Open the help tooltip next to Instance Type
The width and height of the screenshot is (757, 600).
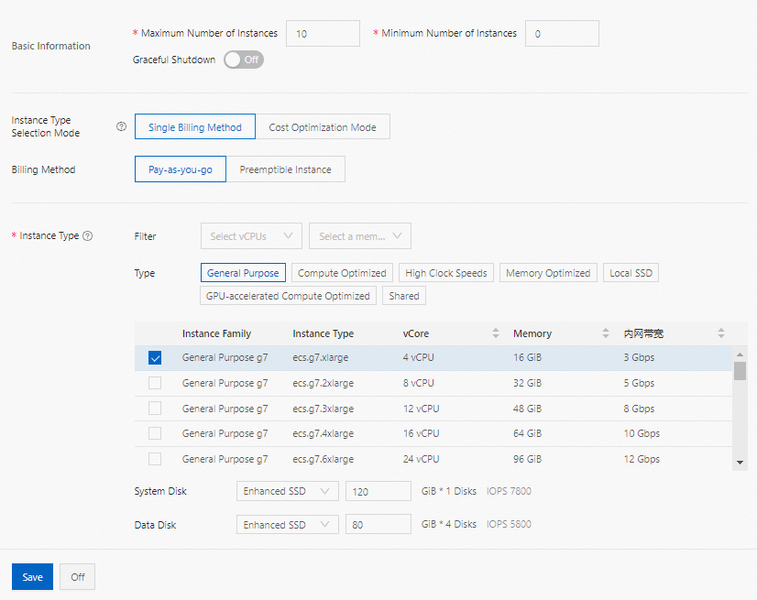click(x=87, y=235)
